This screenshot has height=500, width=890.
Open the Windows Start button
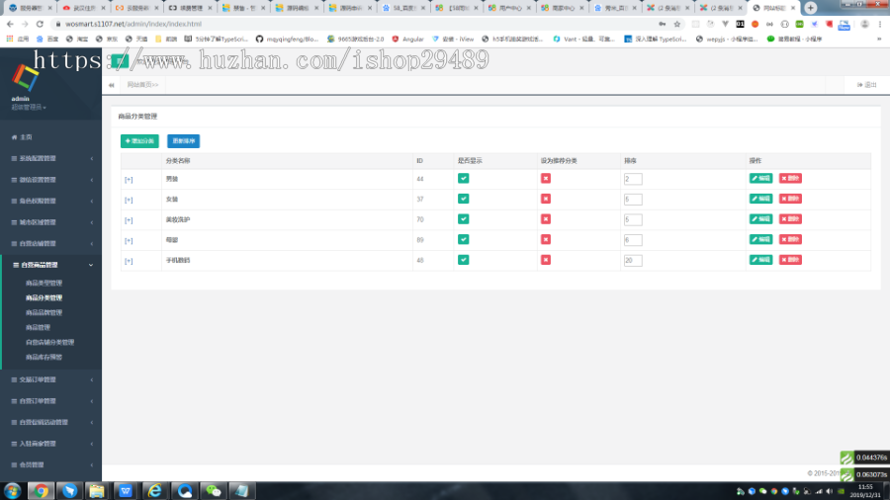(13, 491)
